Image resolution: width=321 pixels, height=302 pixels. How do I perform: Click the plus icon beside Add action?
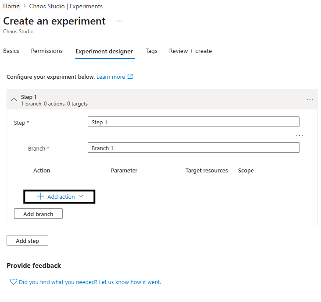pos(40,197)
